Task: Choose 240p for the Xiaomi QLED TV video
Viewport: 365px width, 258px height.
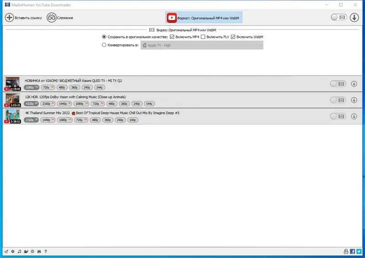Action: point(87,88)
